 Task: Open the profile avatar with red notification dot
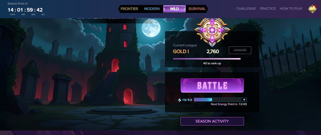tap(312, 9)
